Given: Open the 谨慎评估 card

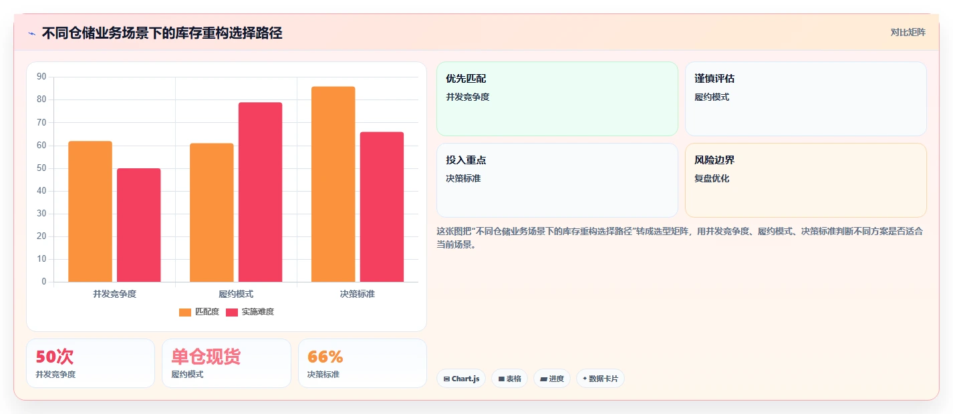Looking at the screenshot, I should tap(806, 99).
